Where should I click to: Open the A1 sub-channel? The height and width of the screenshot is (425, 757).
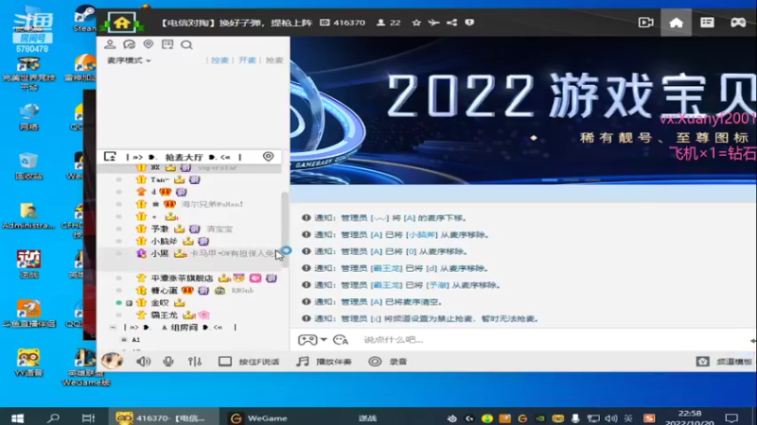pyautogui.click(x=136, y=340)
